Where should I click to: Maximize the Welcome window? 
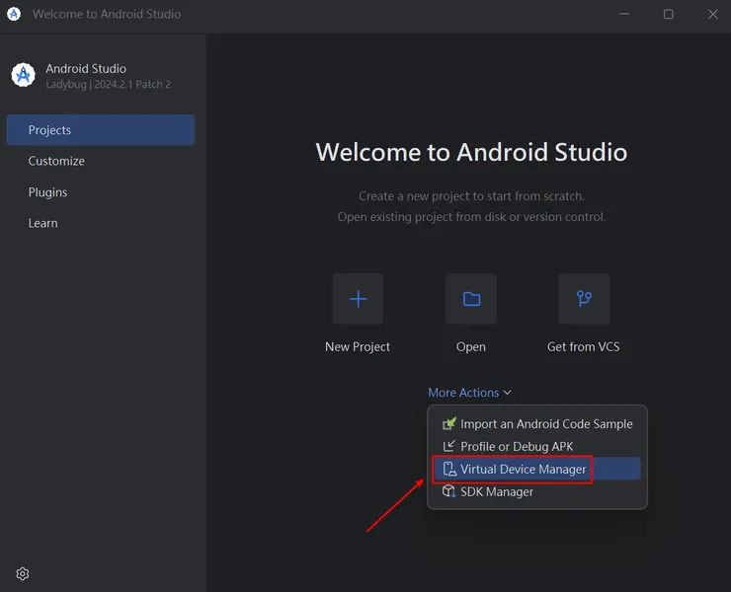pyautogui.click(x=669, y=14)
